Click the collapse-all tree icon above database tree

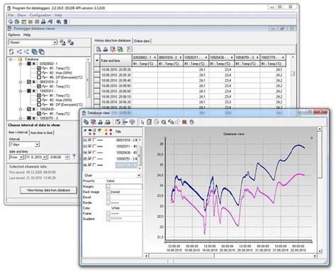click(26, 52)
